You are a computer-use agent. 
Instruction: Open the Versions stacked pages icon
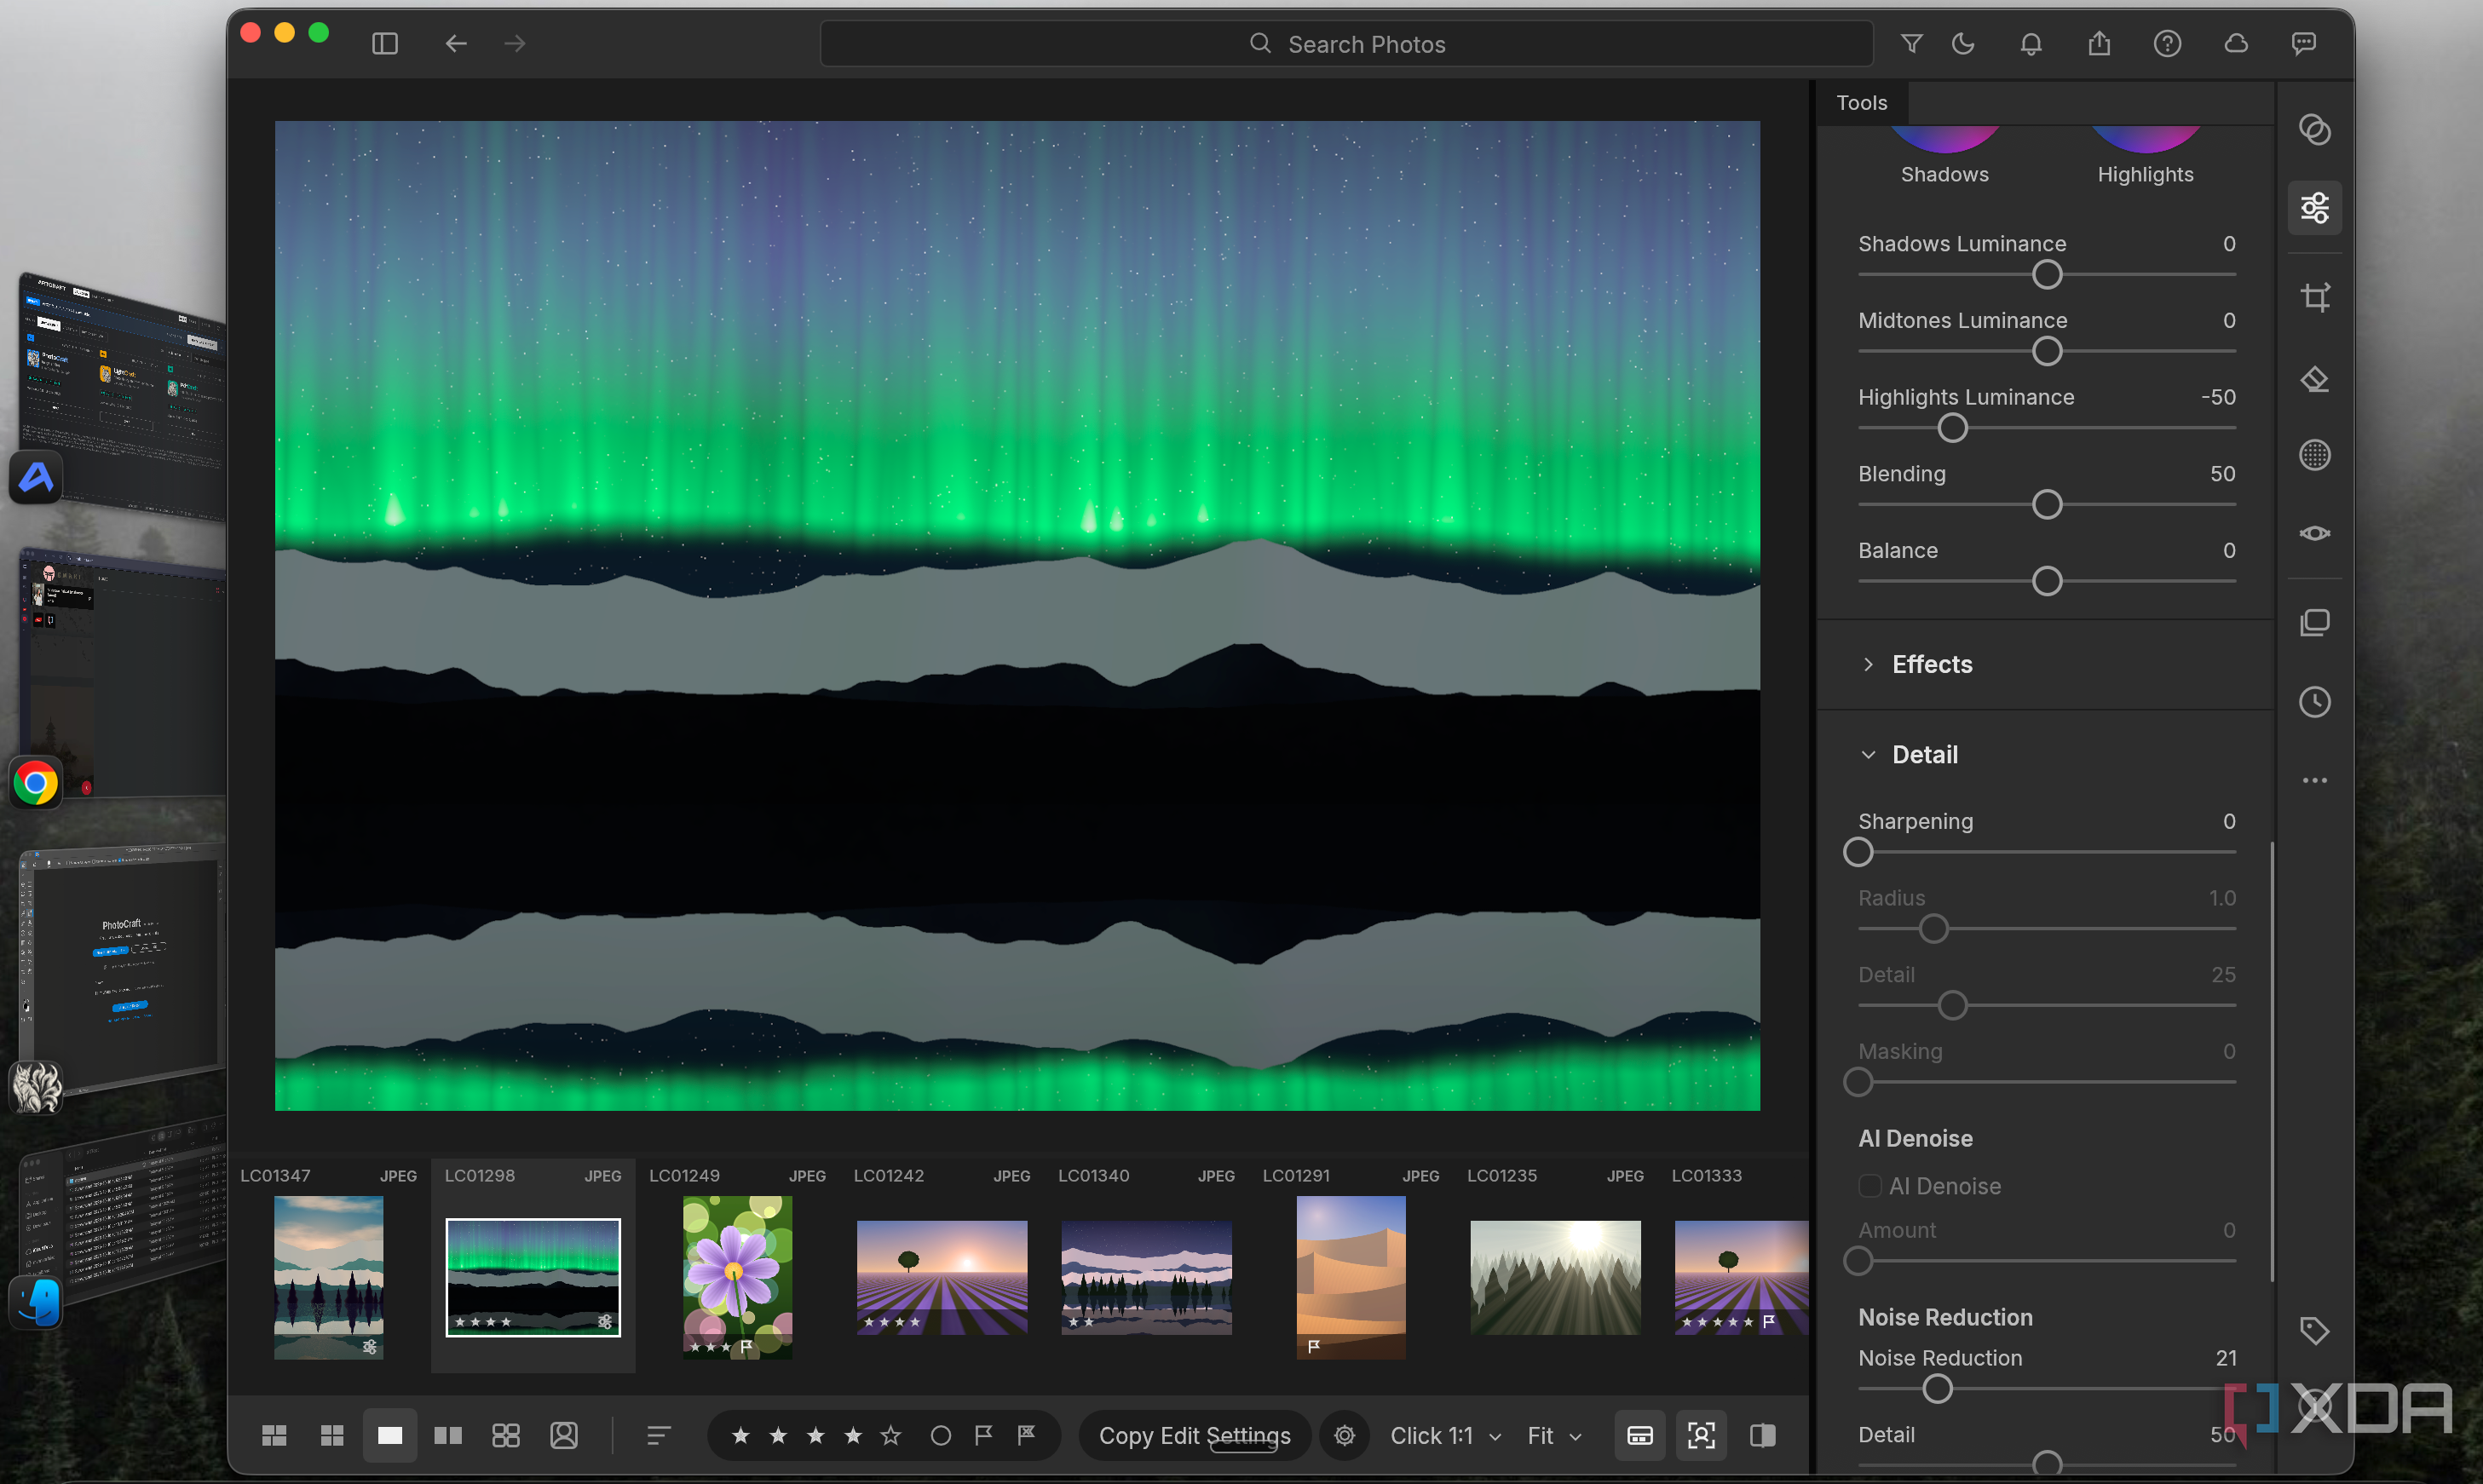point(2315,623)
